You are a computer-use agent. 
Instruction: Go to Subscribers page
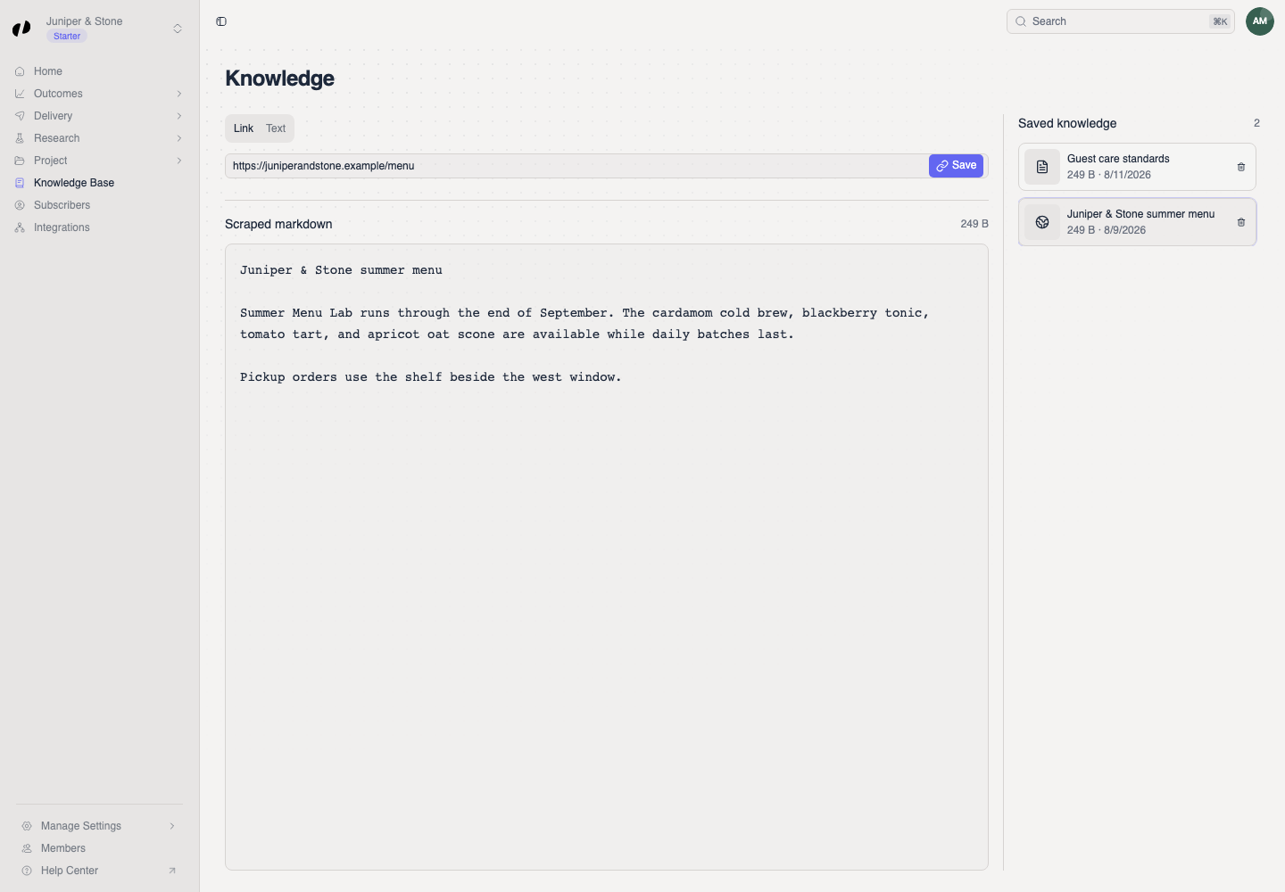(100, 205)
